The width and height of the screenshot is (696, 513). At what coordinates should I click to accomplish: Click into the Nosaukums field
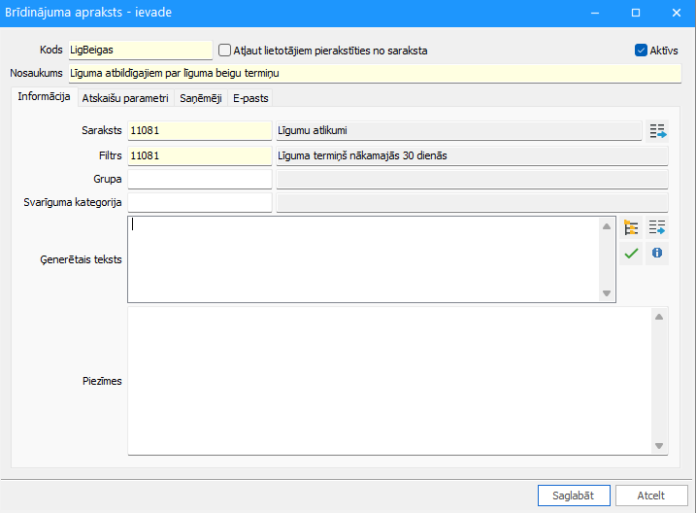pyautogui.click(x=375, y=73)
